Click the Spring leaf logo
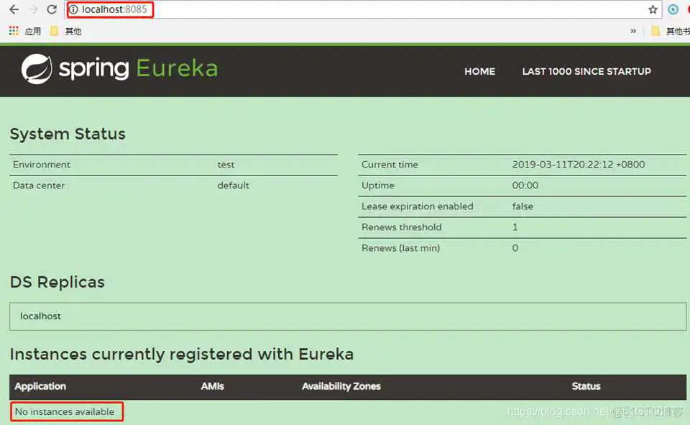 [37, 69]
